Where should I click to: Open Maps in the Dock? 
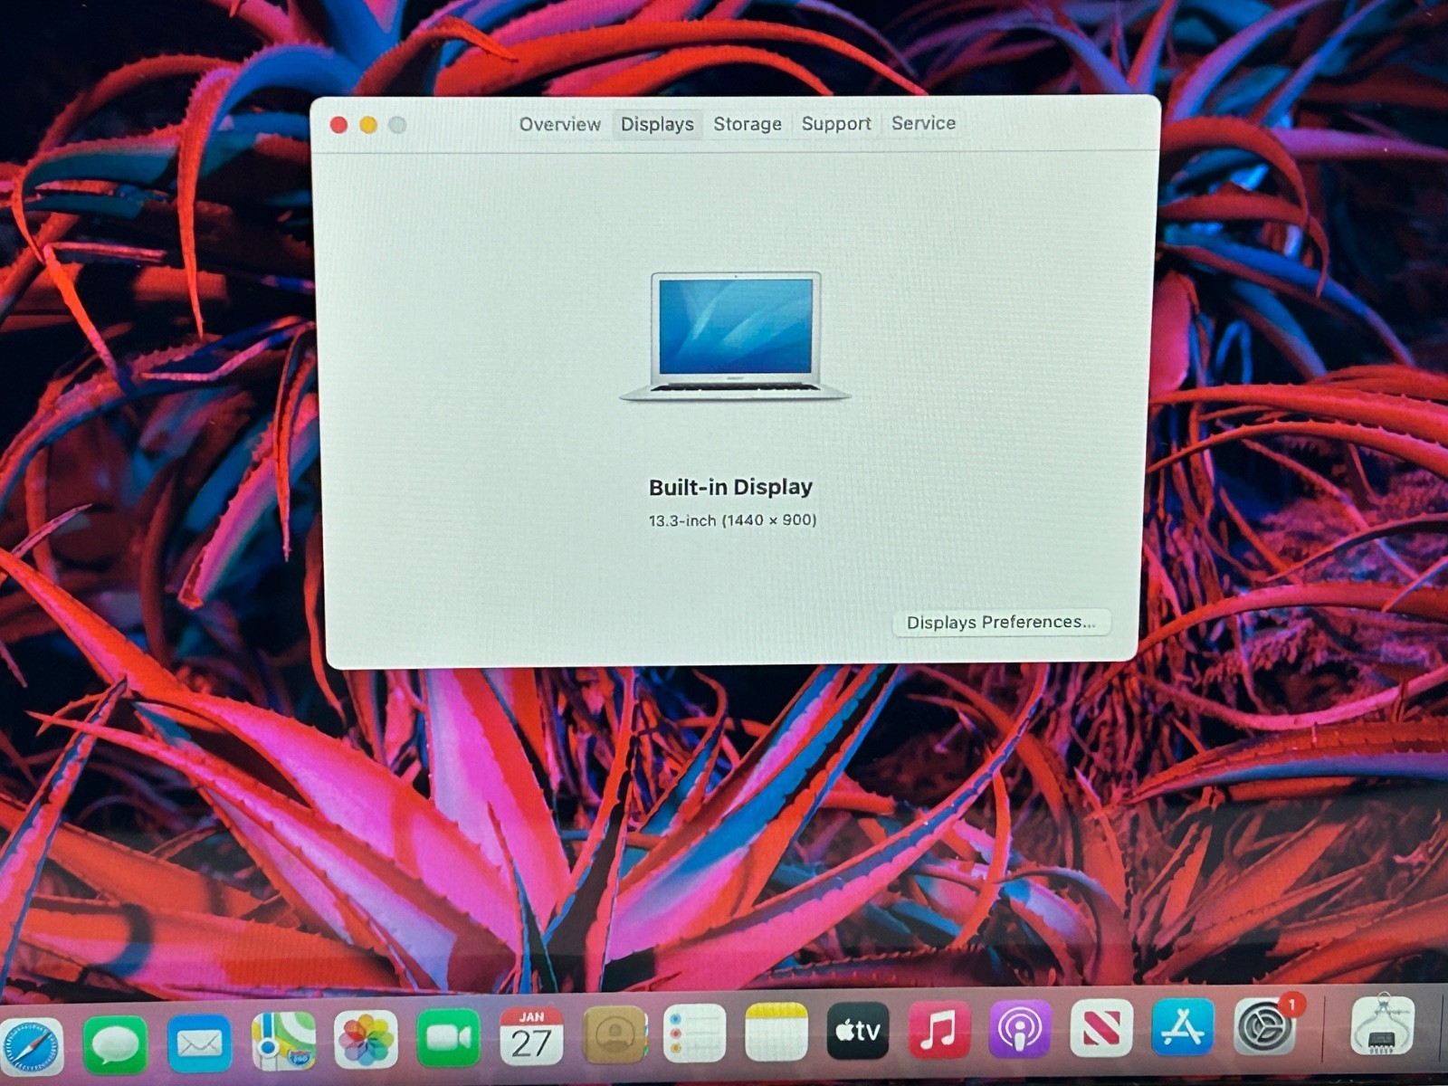(x=283, y=1041)
